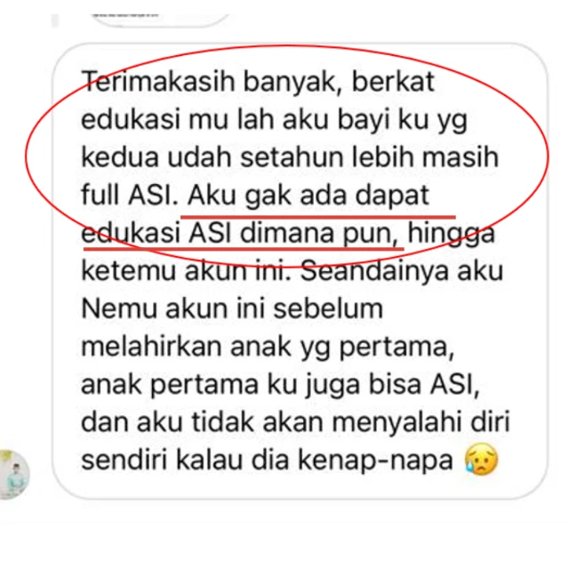The image size is (569, 569).
Task: Click the text "kenap-napa" before the emoji
Action: (x=375, y=461)
